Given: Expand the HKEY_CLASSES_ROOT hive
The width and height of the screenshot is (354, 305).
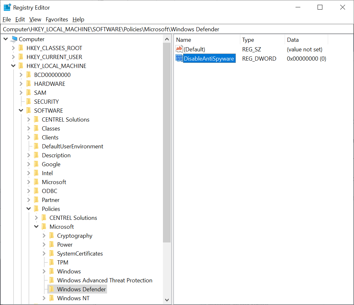Looking at the screenshot, I should coord(13,48).
